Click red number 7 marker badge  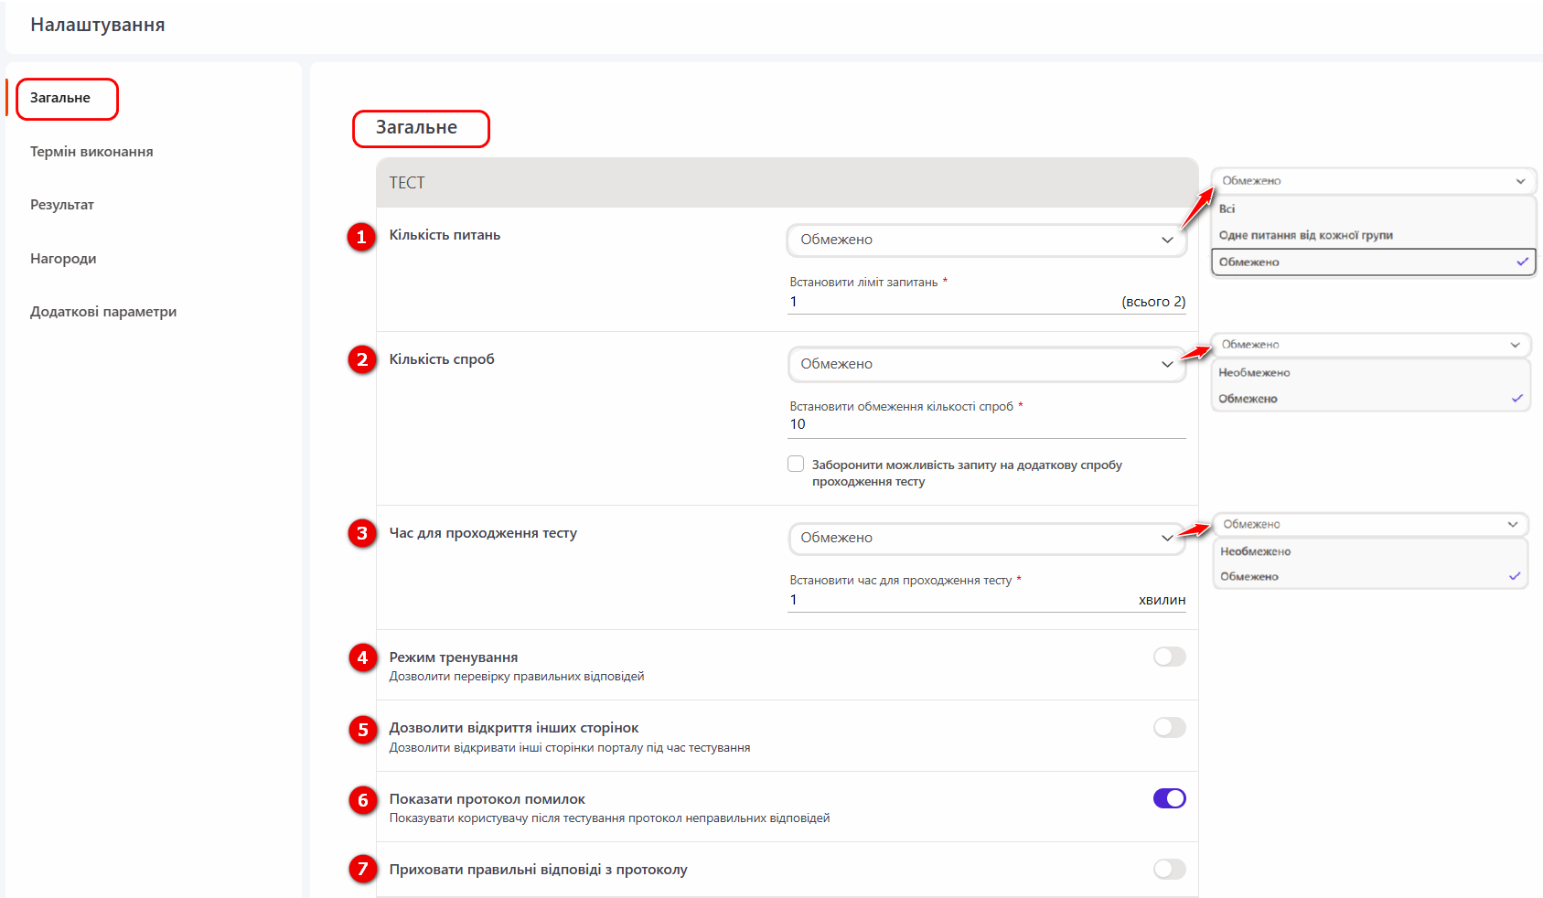tap(362, 869)
